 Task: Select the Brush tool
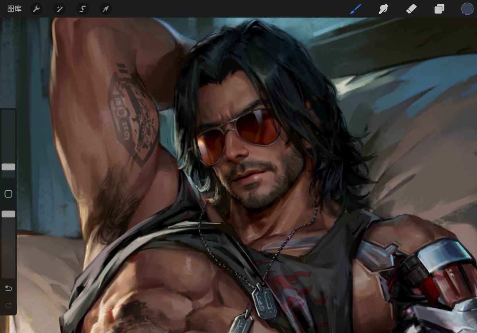pyautogui.click(x=355, y=9)
